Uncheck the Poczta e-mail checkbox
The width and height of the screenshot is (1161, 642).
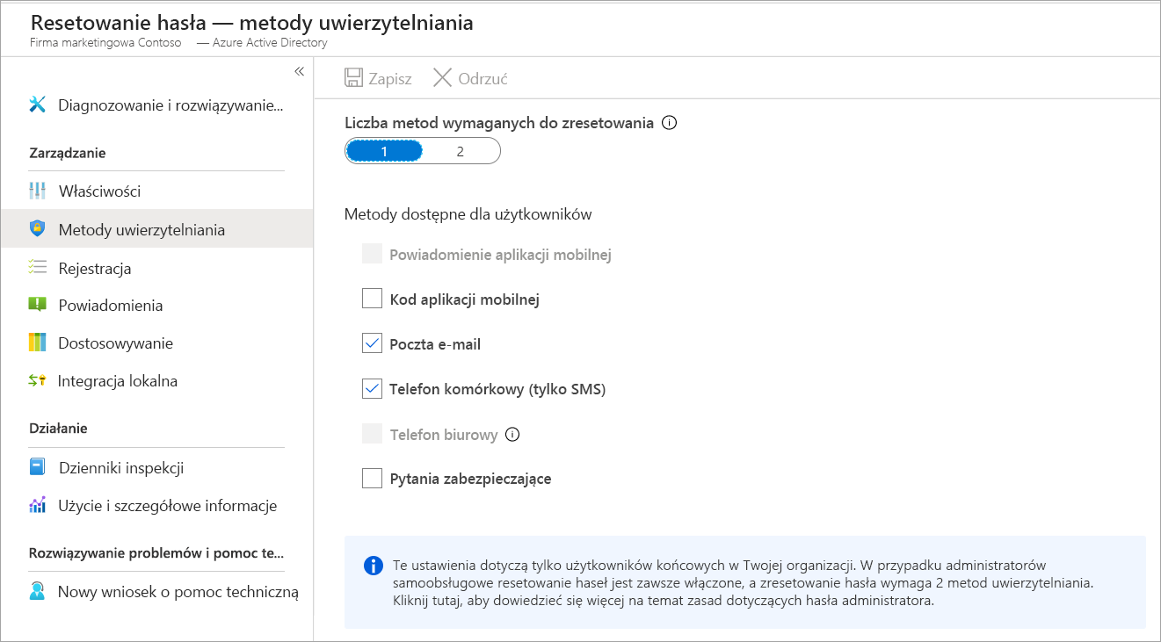coord(372,343)
